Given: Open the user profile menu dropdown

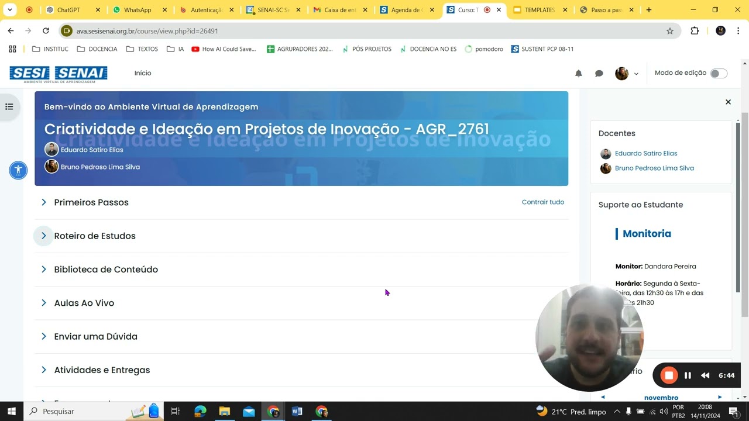Looking at the screenshot, I should click(627, 73).
